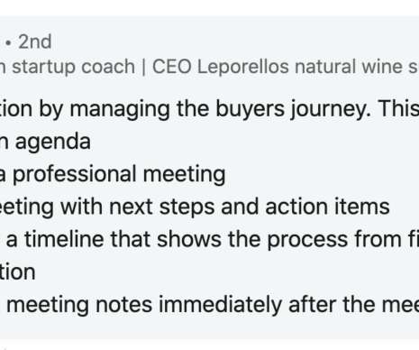Screen dimensions: 419x350
Task: Click the "2nd" connection degree label
Action: pyautogui.click(x=35, y=41)
